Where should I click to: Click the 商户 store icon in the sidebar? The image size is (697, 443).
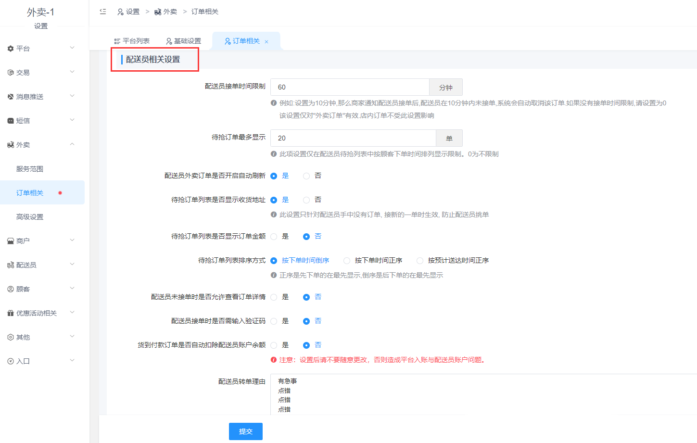11,241
